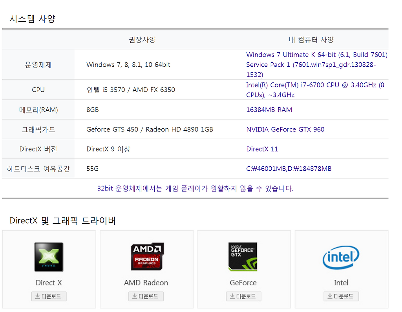Click the 'NVIDIA GeForce GTX 960' value
The image size is (402, 312).
pyautogui.click(x=285, y=130)
